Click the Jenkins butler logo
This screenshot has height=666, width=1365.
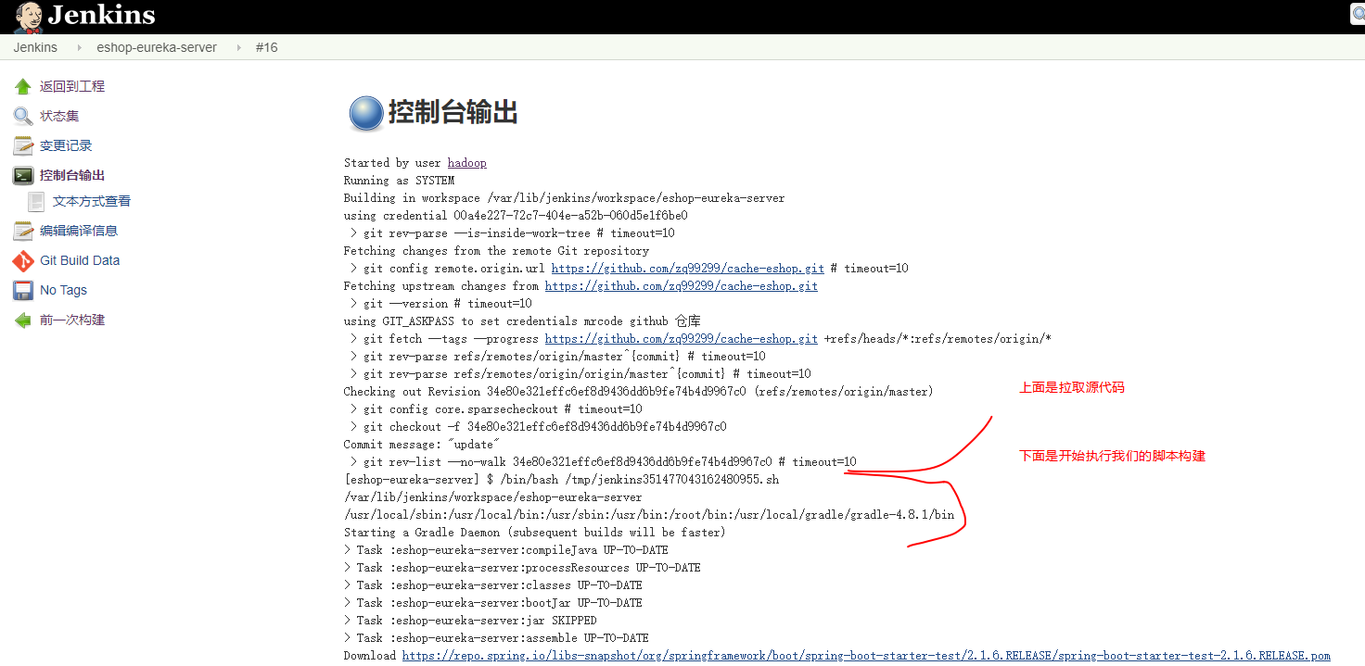pos(28,16)
